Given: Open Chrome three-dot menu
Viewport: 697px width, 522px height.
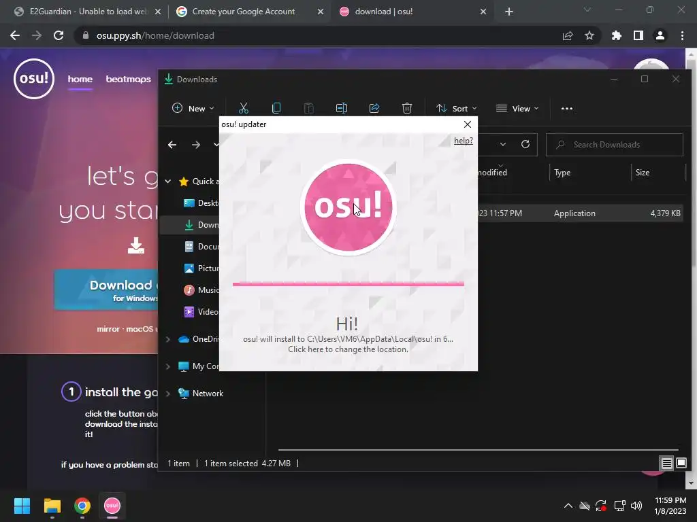Looking at the screenshot, I should [682, 35].
